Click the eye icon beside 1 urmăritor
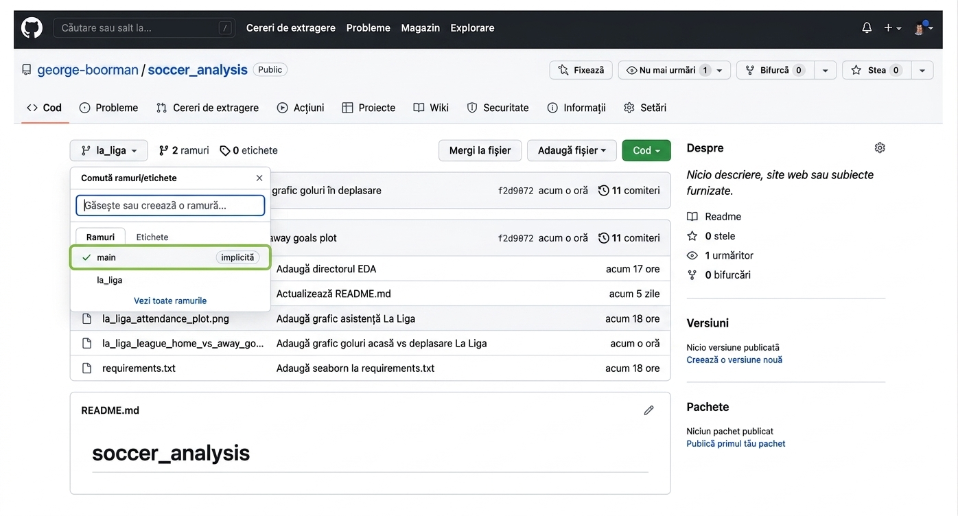The image size is (958, 516). click(x=692, y=255)
